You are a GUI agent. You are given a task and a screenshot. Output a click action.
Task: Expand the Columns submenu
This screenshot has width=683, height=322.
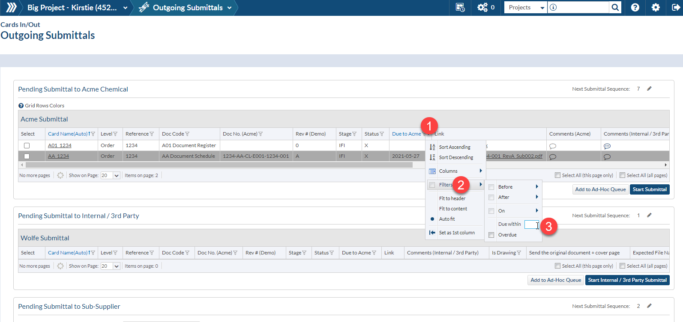point(455,171)
